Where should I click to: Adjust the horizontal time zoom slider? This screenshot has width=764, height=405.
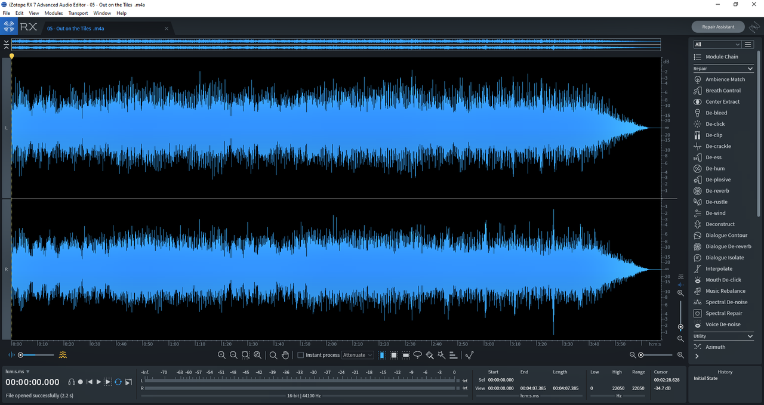pos(656,355)
